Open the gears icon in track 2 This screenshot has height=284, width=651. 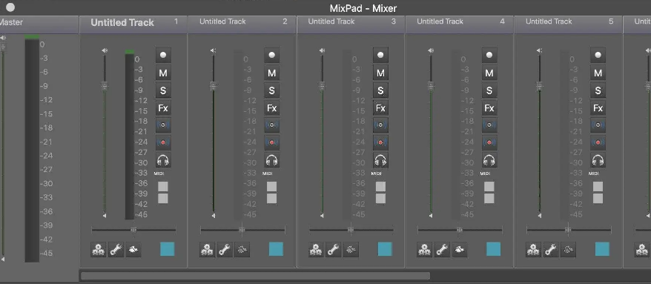(x=207, y=250)
